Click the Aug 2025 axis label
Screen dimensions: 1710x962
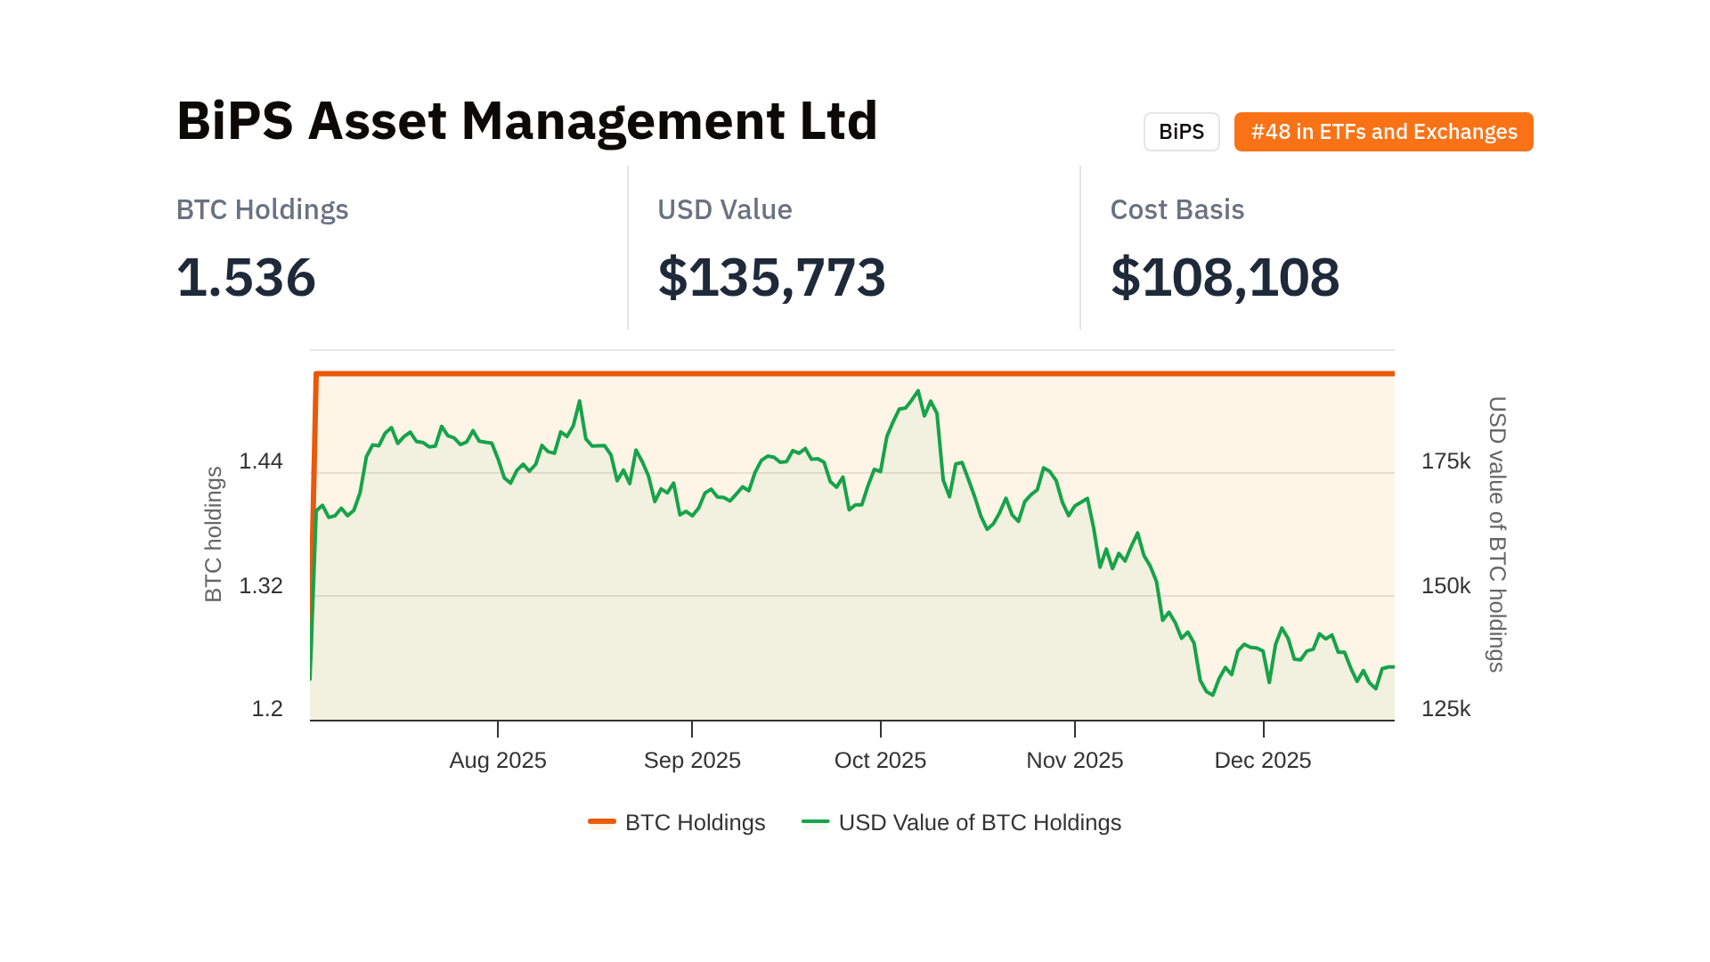click(x=497, y=760)
